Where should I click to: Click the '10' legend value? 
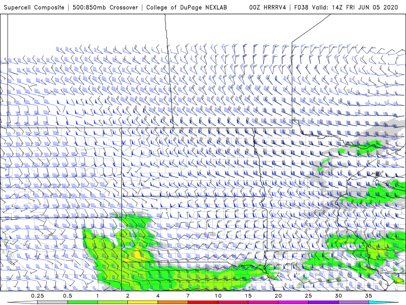pyautogui.click(x=218, y=296)
